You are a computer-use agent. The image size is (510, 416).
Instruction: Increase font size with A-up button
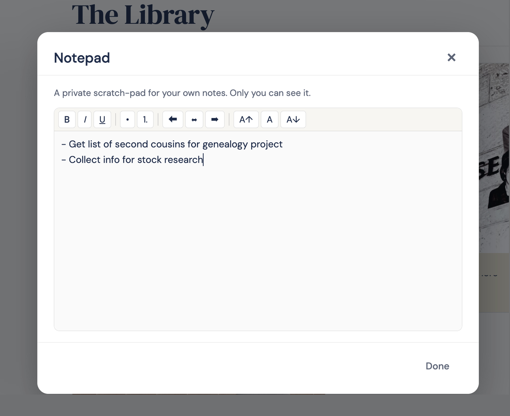pos(246,119)
